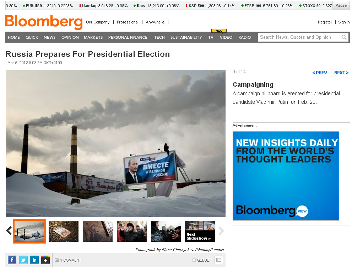Go back with PREV link
352x267 pixels.
coord(319,73)
